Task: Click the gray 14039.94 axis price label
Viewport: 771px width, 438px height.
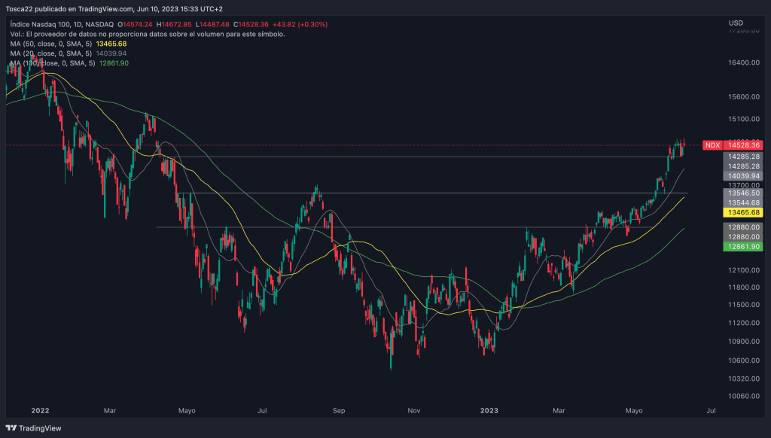Action: pyautogui.click(x=742, y=176)
